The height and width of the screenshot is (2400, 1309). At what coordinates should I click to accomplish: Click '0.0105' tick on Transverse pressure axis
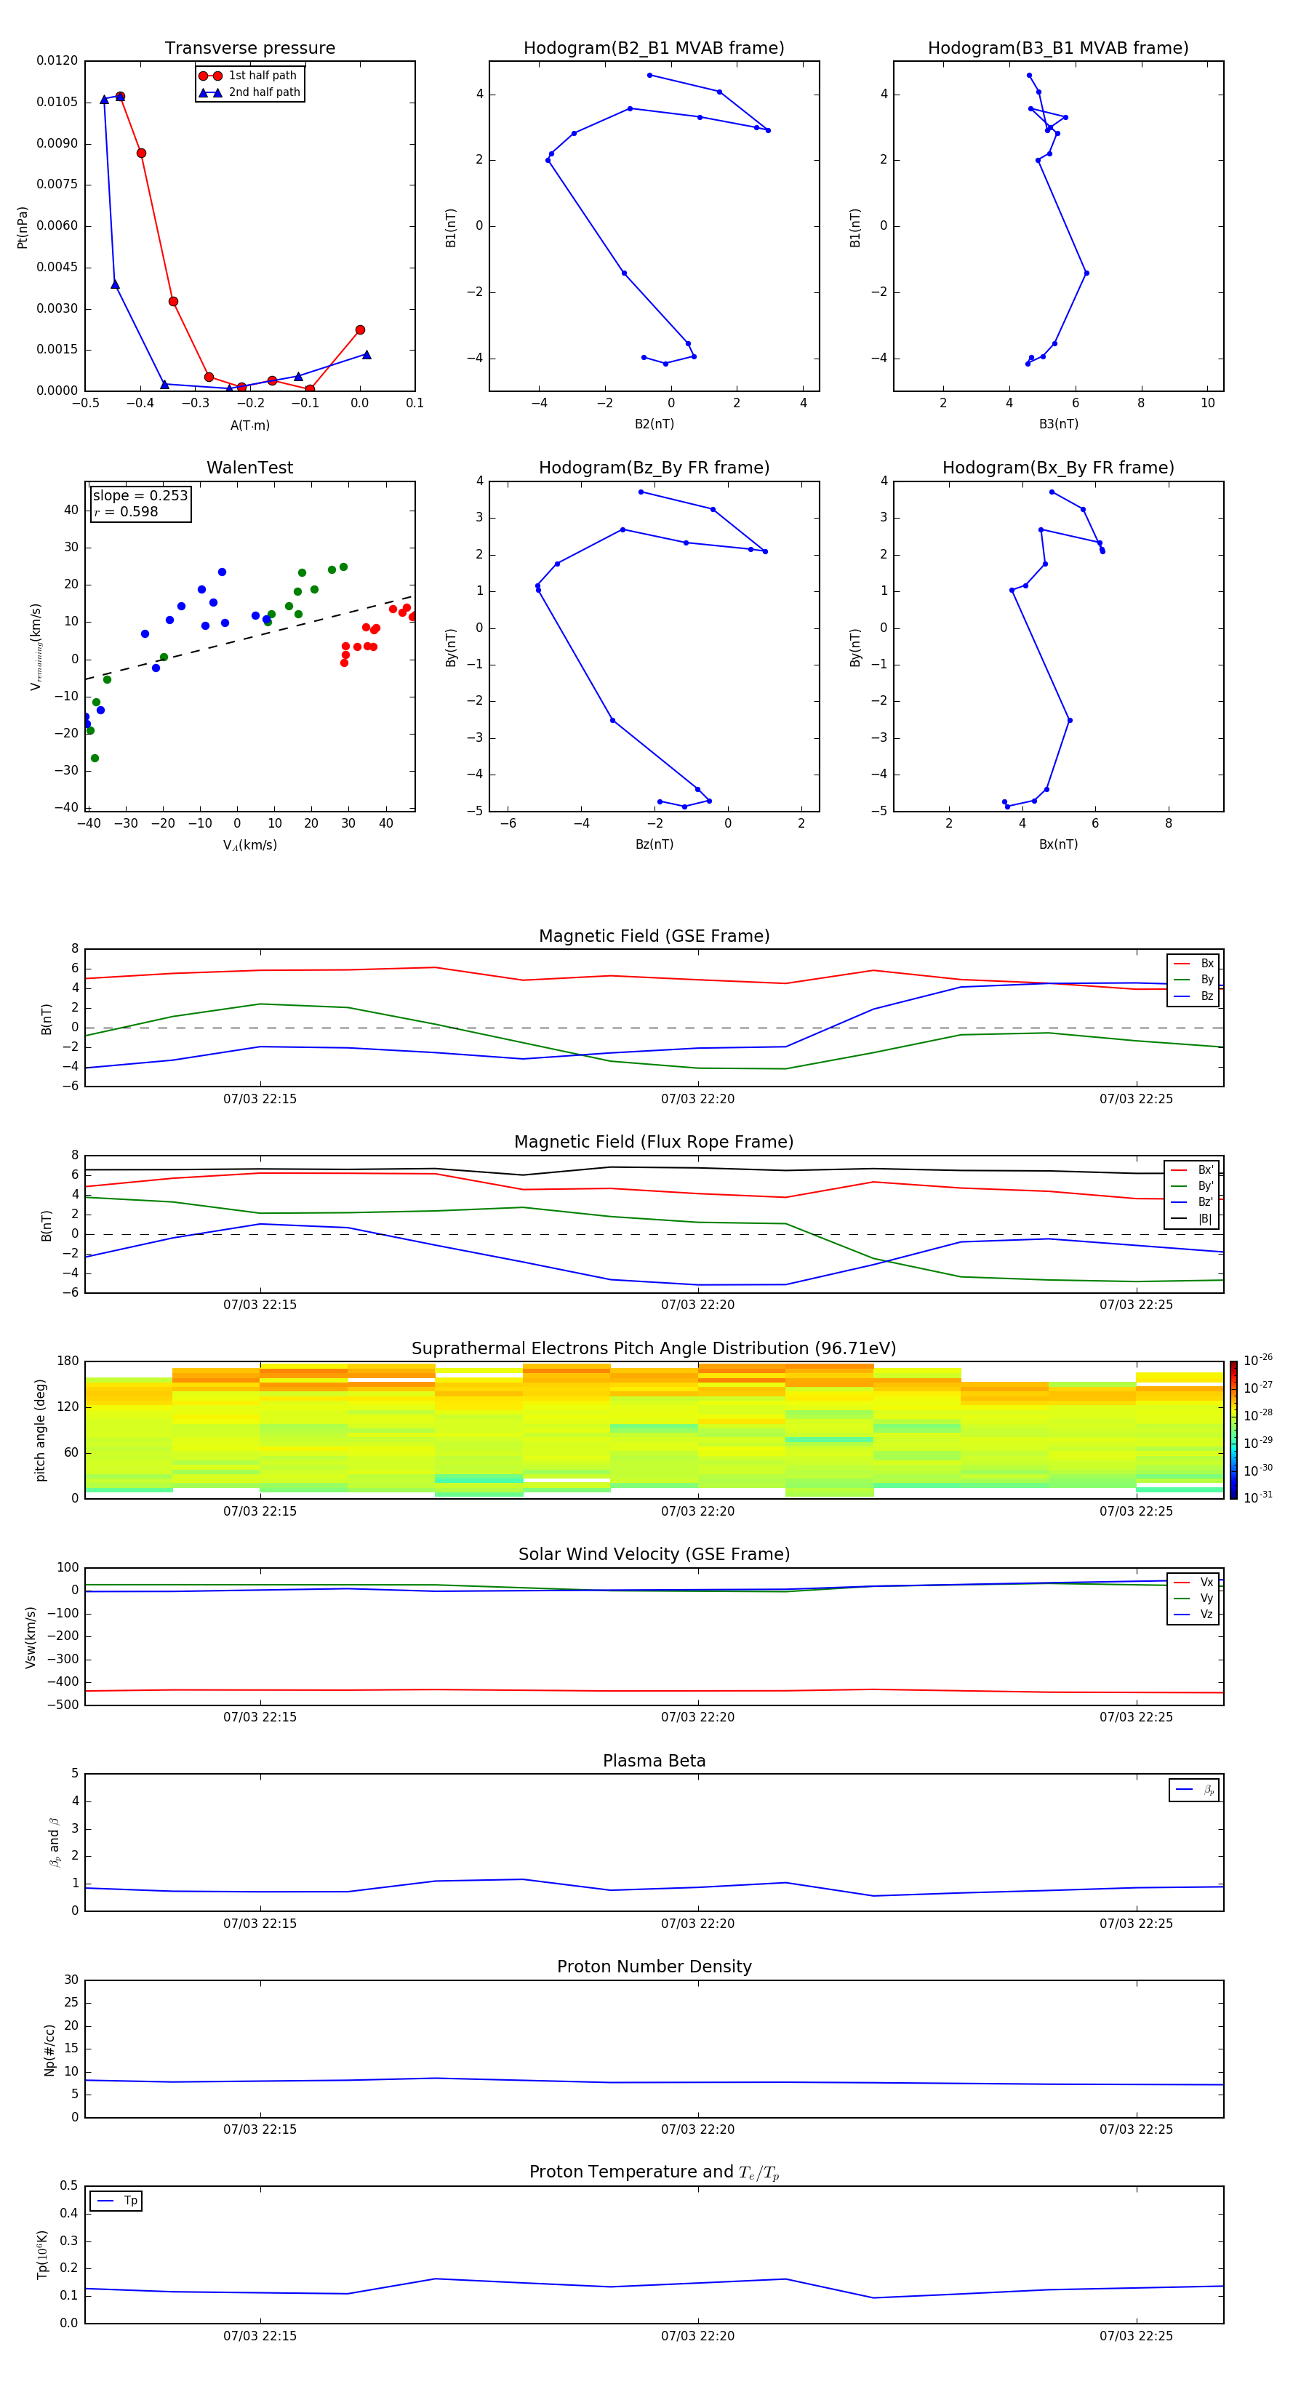point(57,102)
